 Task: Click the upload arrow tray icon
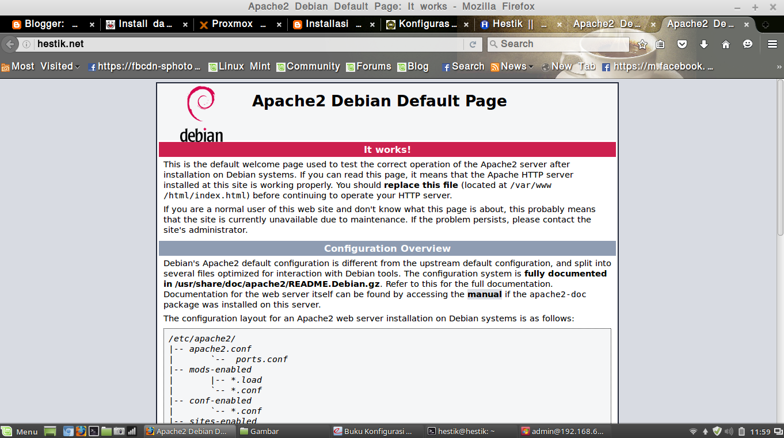tap(706, 431)
